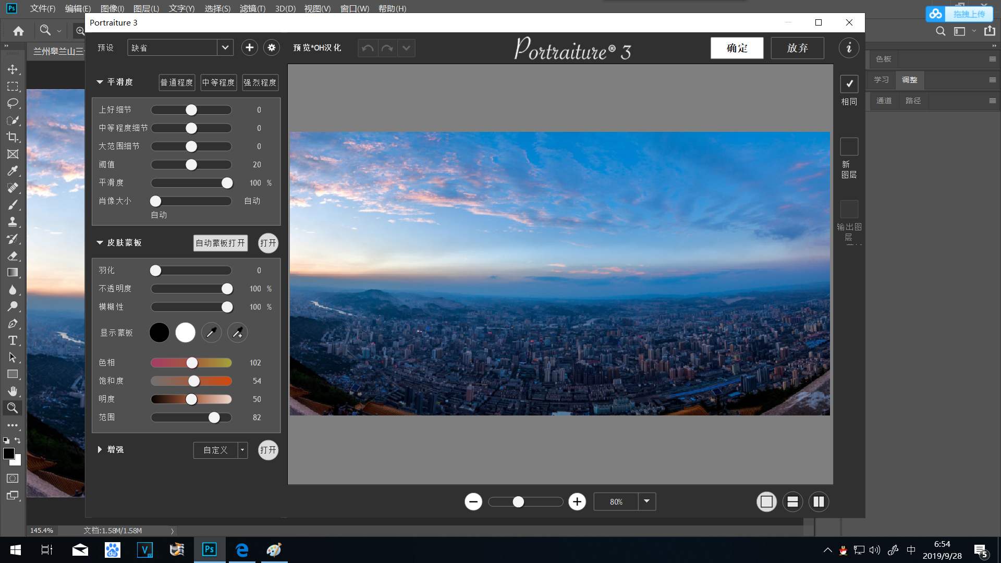Screen dimensions: 1001x563
Task: Click 确定 to apply Portraiture
Action: pos(737,48)
